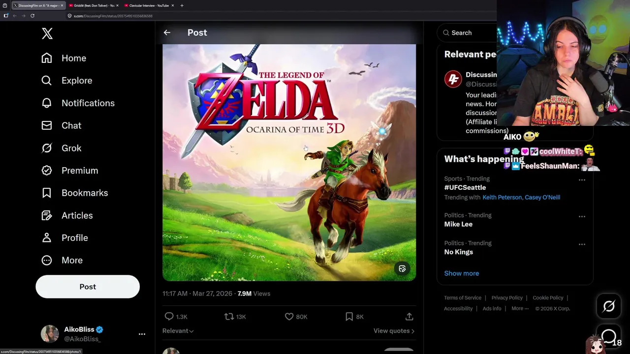Screen dimensions: 630x354
Task: Open more options for No Kings trend
Action: (x=582, y=244)
